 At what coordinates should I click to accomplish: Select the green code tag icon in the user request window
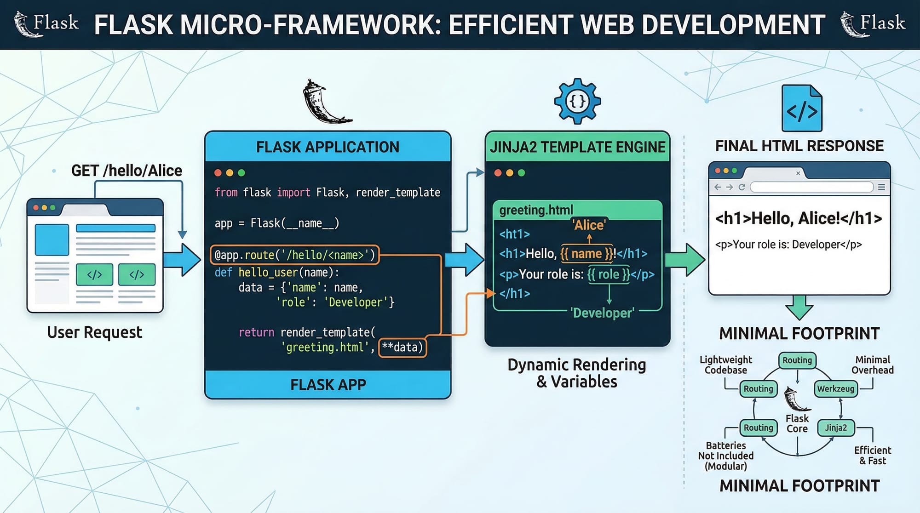tap(95, 274)
